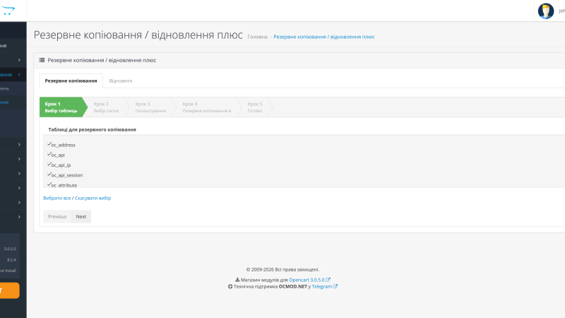Go to wizard step Крок 2 Вибір папок
The image size is (565, 318).
pos(107,107)
